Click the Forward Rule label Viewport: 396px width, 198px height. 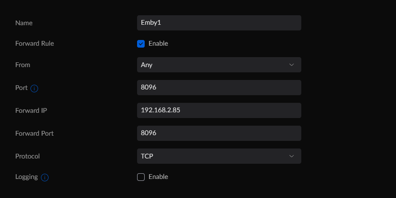(34, 44)
